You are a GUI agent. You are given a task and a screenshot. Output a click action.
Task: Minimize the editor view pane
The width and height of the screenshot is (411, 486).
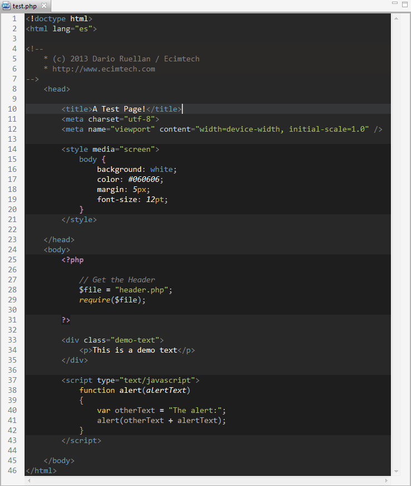tap(395, 3)
